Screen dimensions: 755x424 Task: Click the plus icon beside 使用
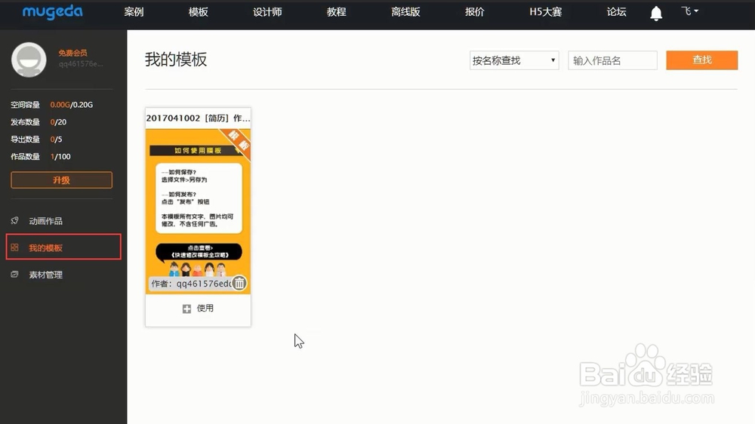[186, 309]
